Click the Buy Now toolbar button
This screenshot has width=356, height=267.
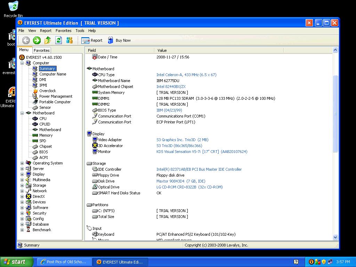pos(120,40)
